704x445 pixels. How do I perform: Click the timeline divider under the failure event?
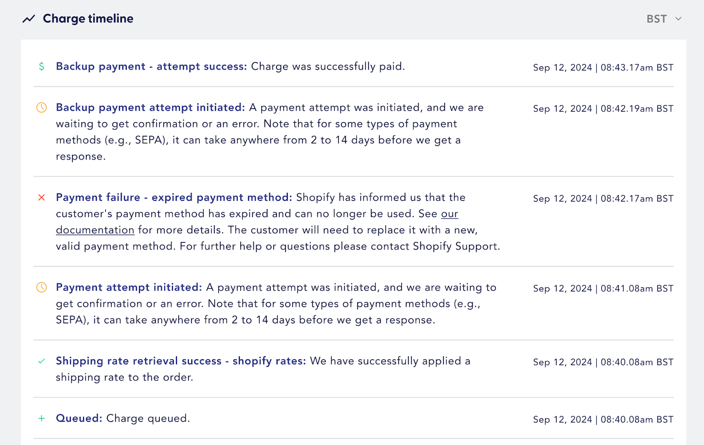point(352,265)
